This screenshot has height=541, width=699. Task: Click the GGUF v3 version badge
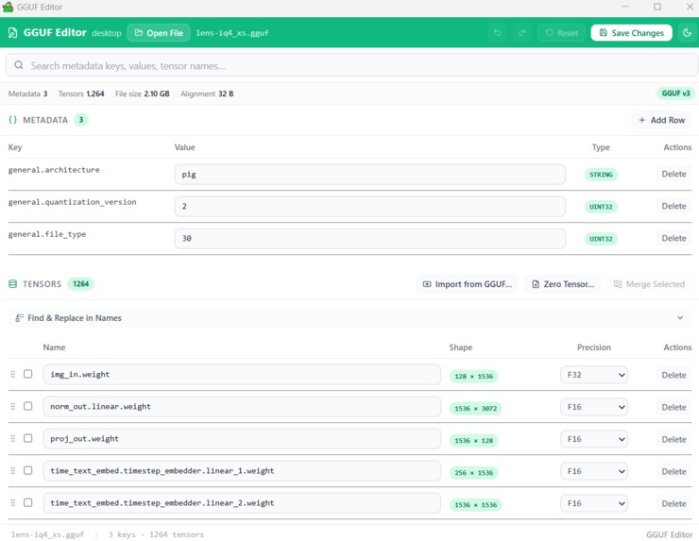pos(675,93)
